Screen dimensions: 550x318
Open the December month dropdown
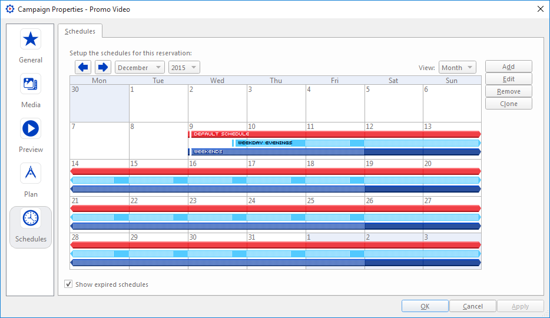(140, 68)
